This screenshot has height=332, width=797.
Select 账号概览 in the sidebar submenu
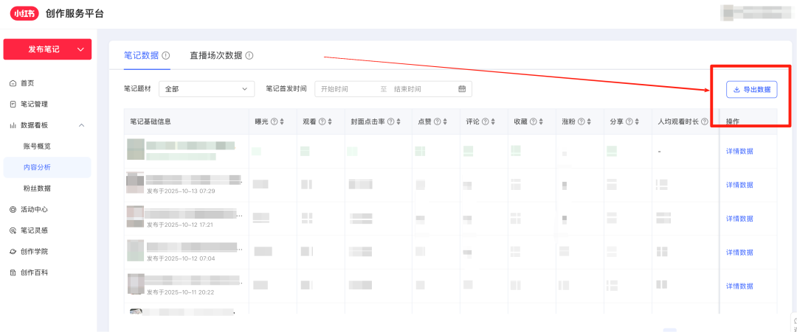(37, 146)
